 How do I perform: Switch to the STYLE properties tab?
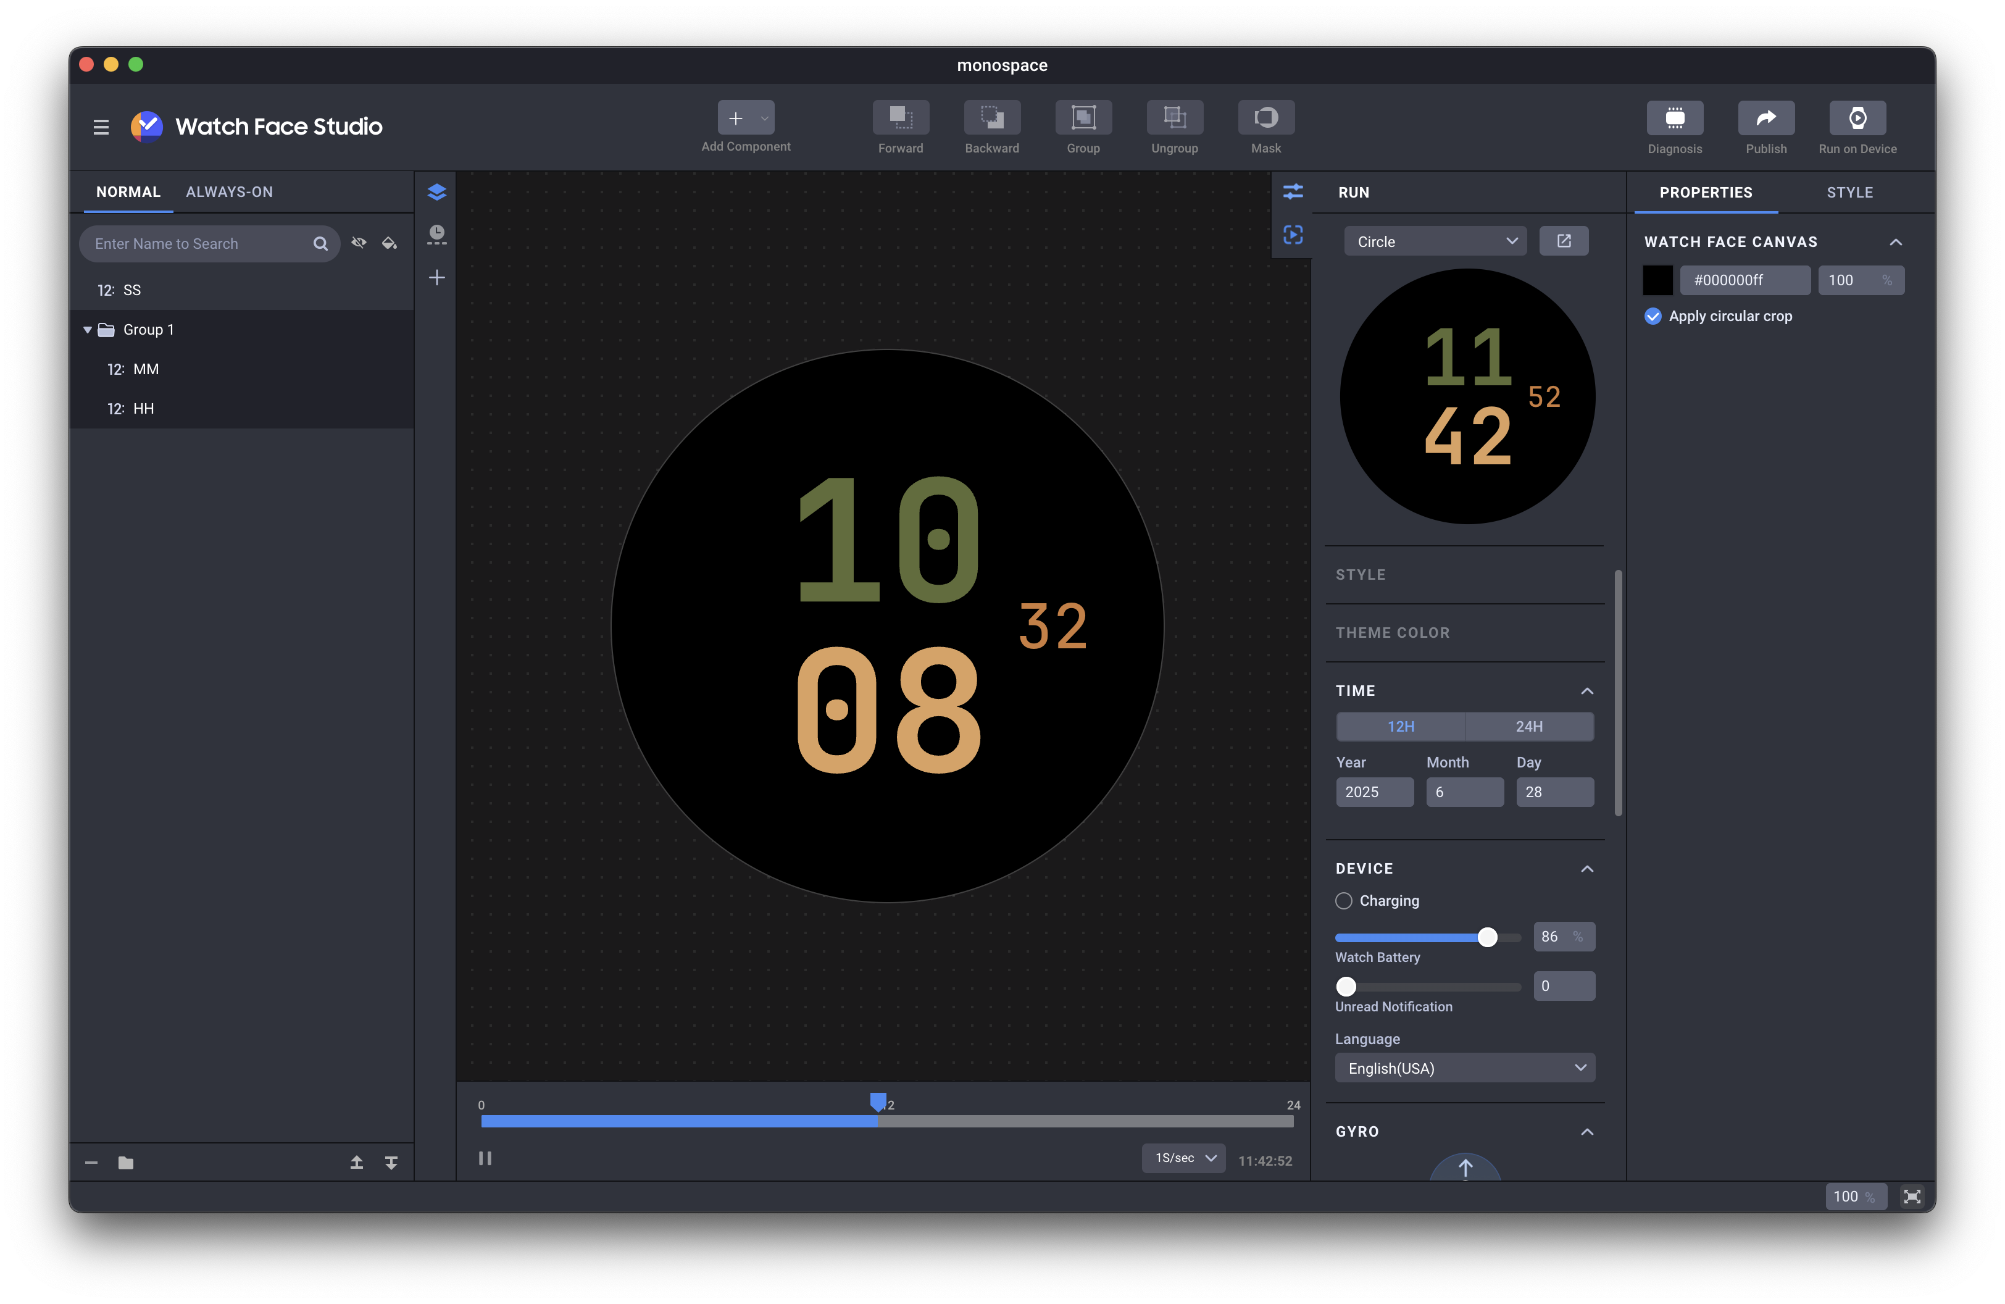click(x=1849, y=192)
